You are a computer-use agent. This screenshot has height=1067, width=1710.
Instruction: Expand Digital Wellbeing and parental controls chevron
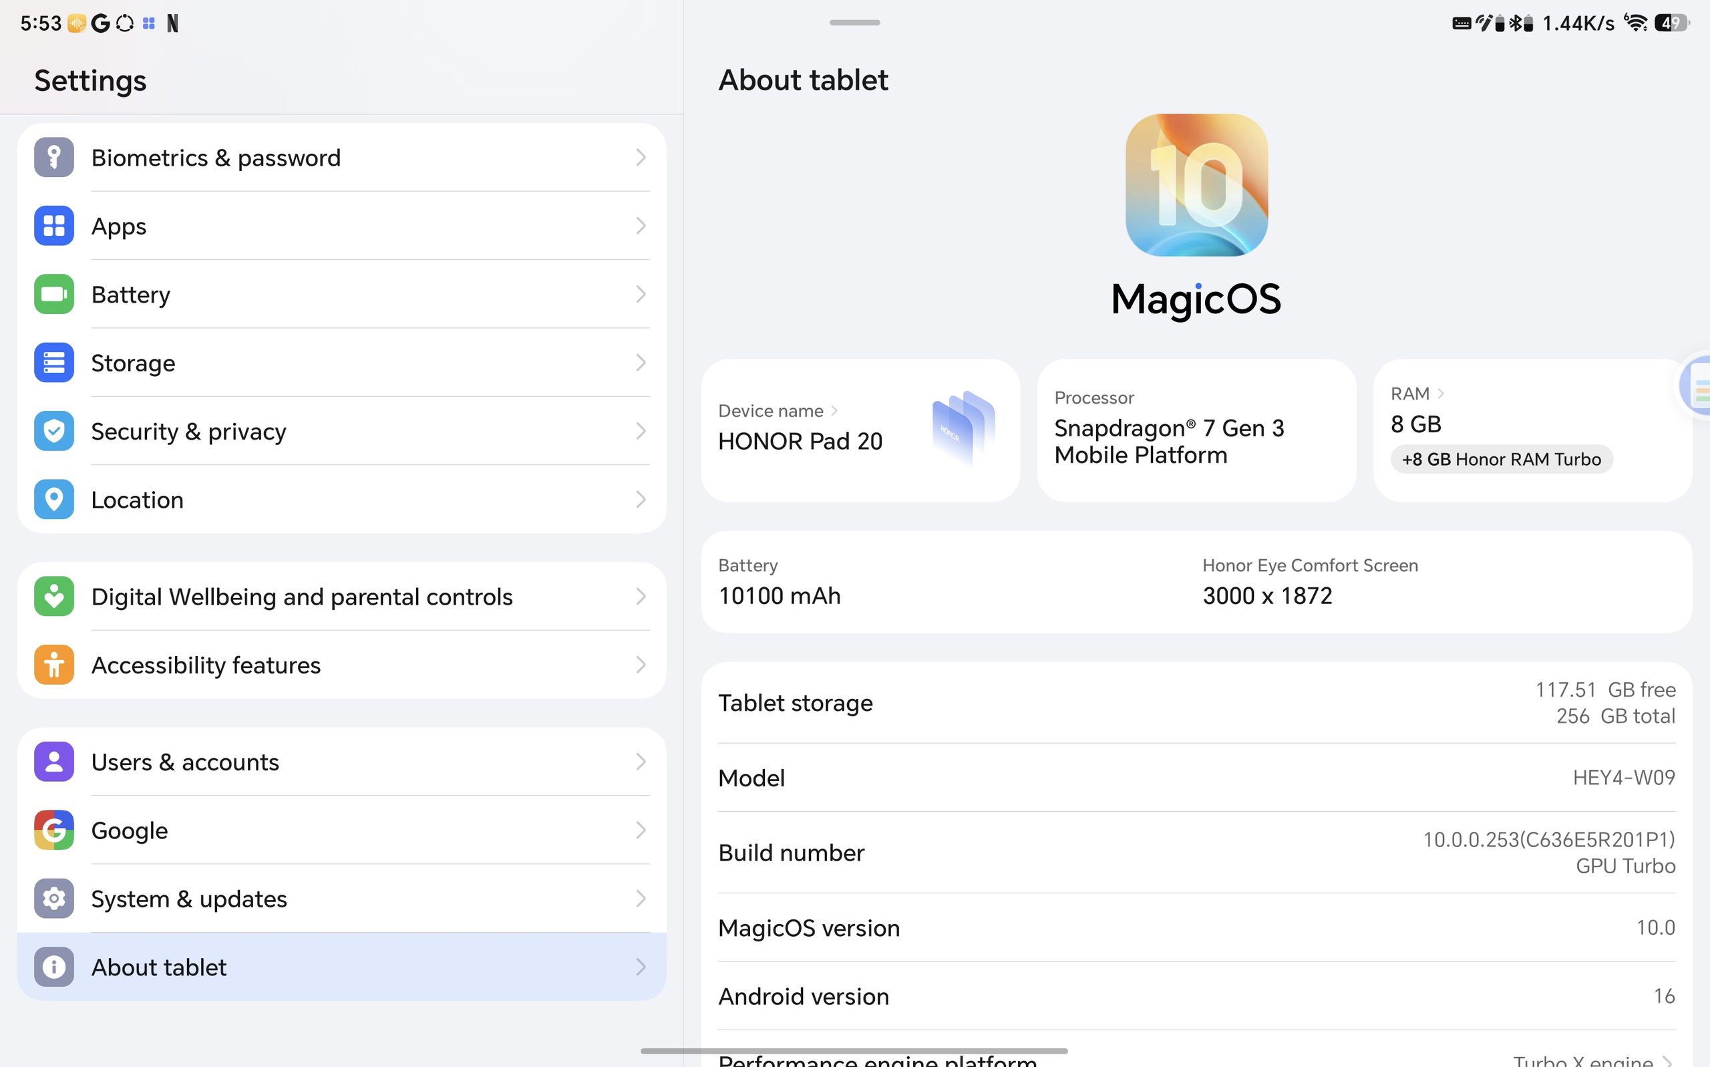coord(641,597)
